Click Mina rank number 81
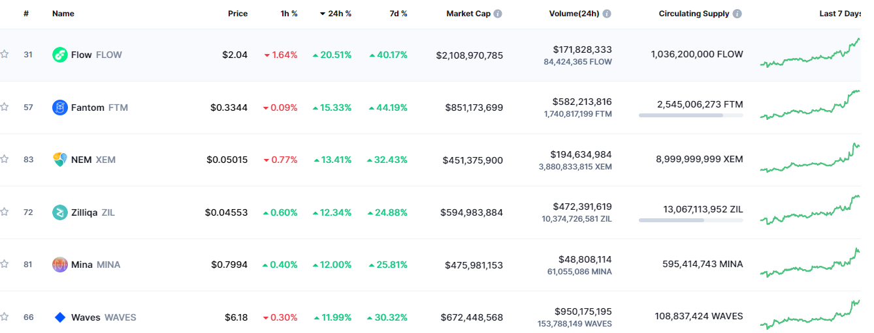 tap(28, 264)
